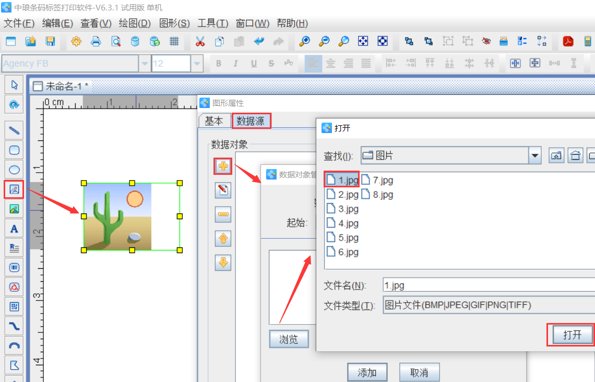The width and height of the screenshot is (595, 382).
Task: Open the 查找 folder location dropdown
Action: point(534,155)
